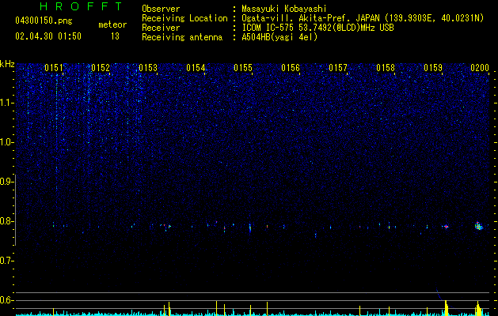Viewport: 498px width, 316px height.
Task: Click the HROFFT title text
Action: pyautogui.click(x=82, y=6)
